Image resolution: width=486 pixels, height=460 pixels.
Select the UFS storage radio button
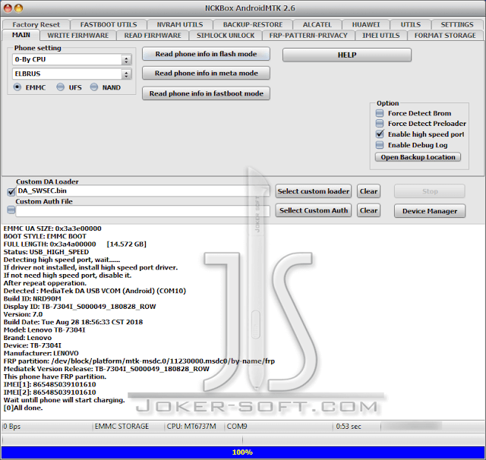[x=60, y=87]
